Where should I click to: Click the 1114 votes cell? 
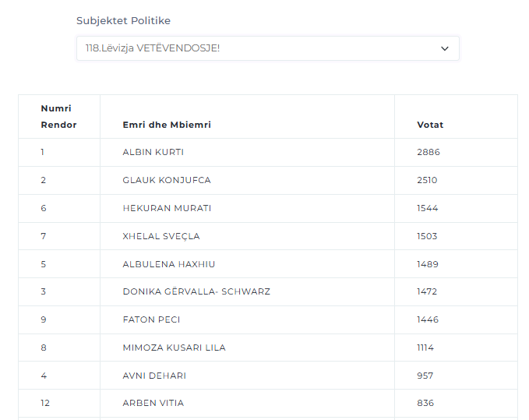point(425,348)
